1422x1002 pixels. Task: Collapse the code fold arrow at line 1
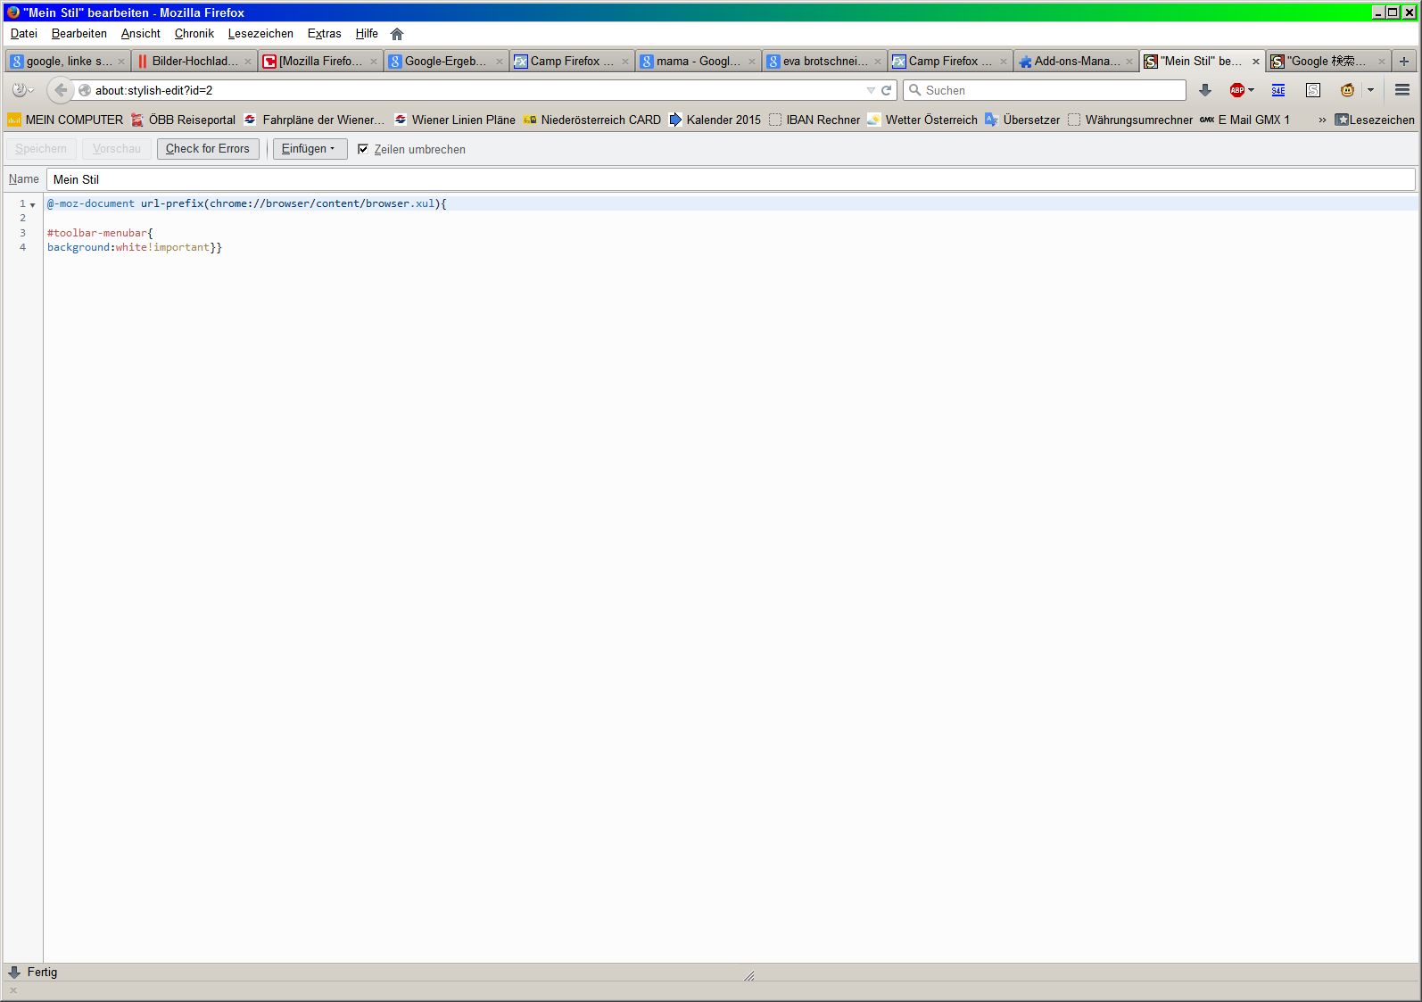pyautogui.click(x=33, y=204)
